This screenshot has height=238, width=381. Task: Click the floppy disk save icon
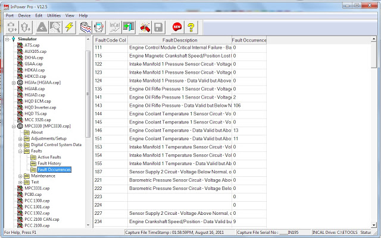[x=159, y=27]
